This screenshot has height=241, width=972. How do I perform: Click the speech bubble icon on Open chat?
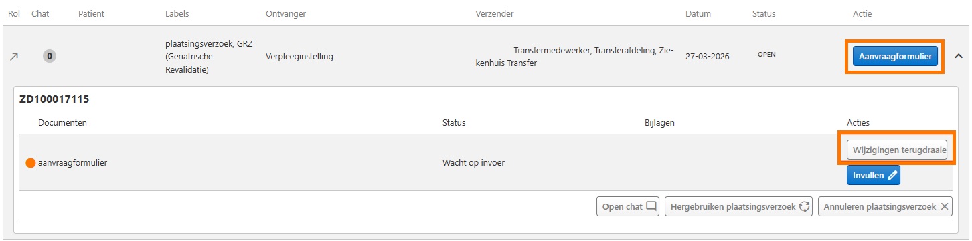click(651, 206)
